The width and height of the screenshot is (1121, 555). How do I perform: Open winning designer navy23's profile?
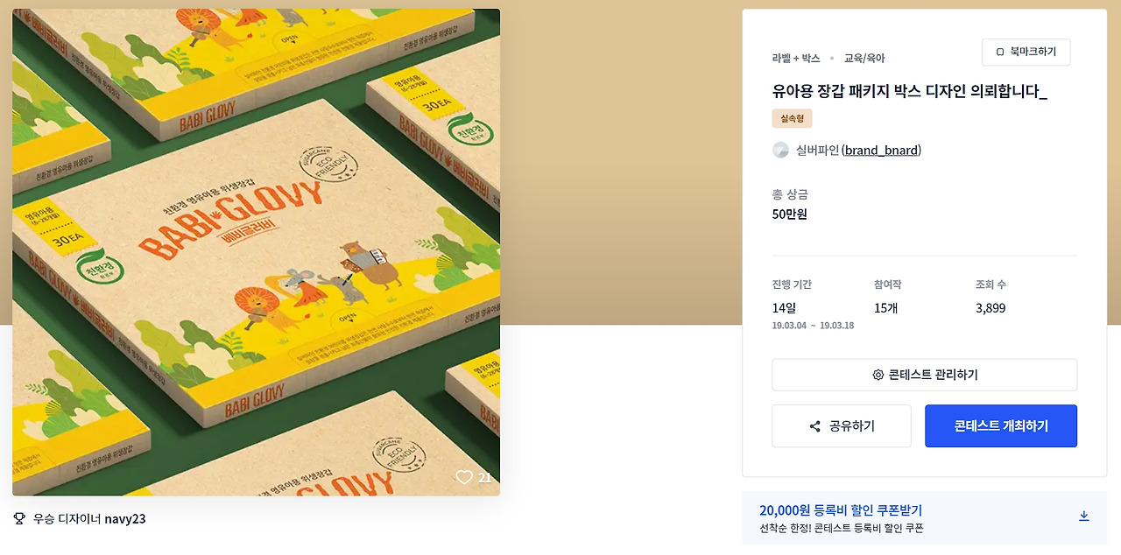pyautogui.click(x=124, y=518)
